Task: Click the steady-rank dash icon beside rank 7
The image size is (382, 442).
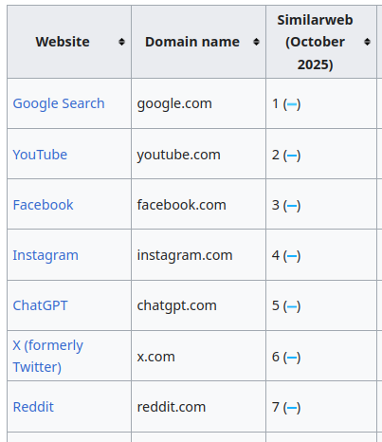Action: click(x=292, y=408)
